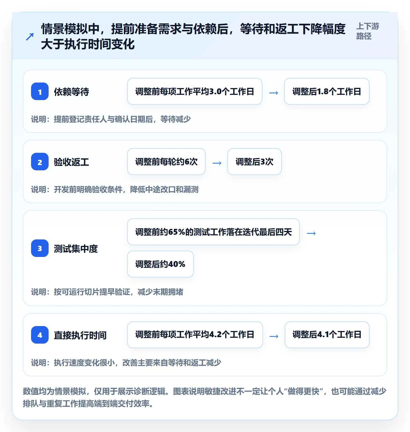Click the number 3 badge for 测试集中度
The height and width of the screenshot is (432, 410).
[40, 248]
